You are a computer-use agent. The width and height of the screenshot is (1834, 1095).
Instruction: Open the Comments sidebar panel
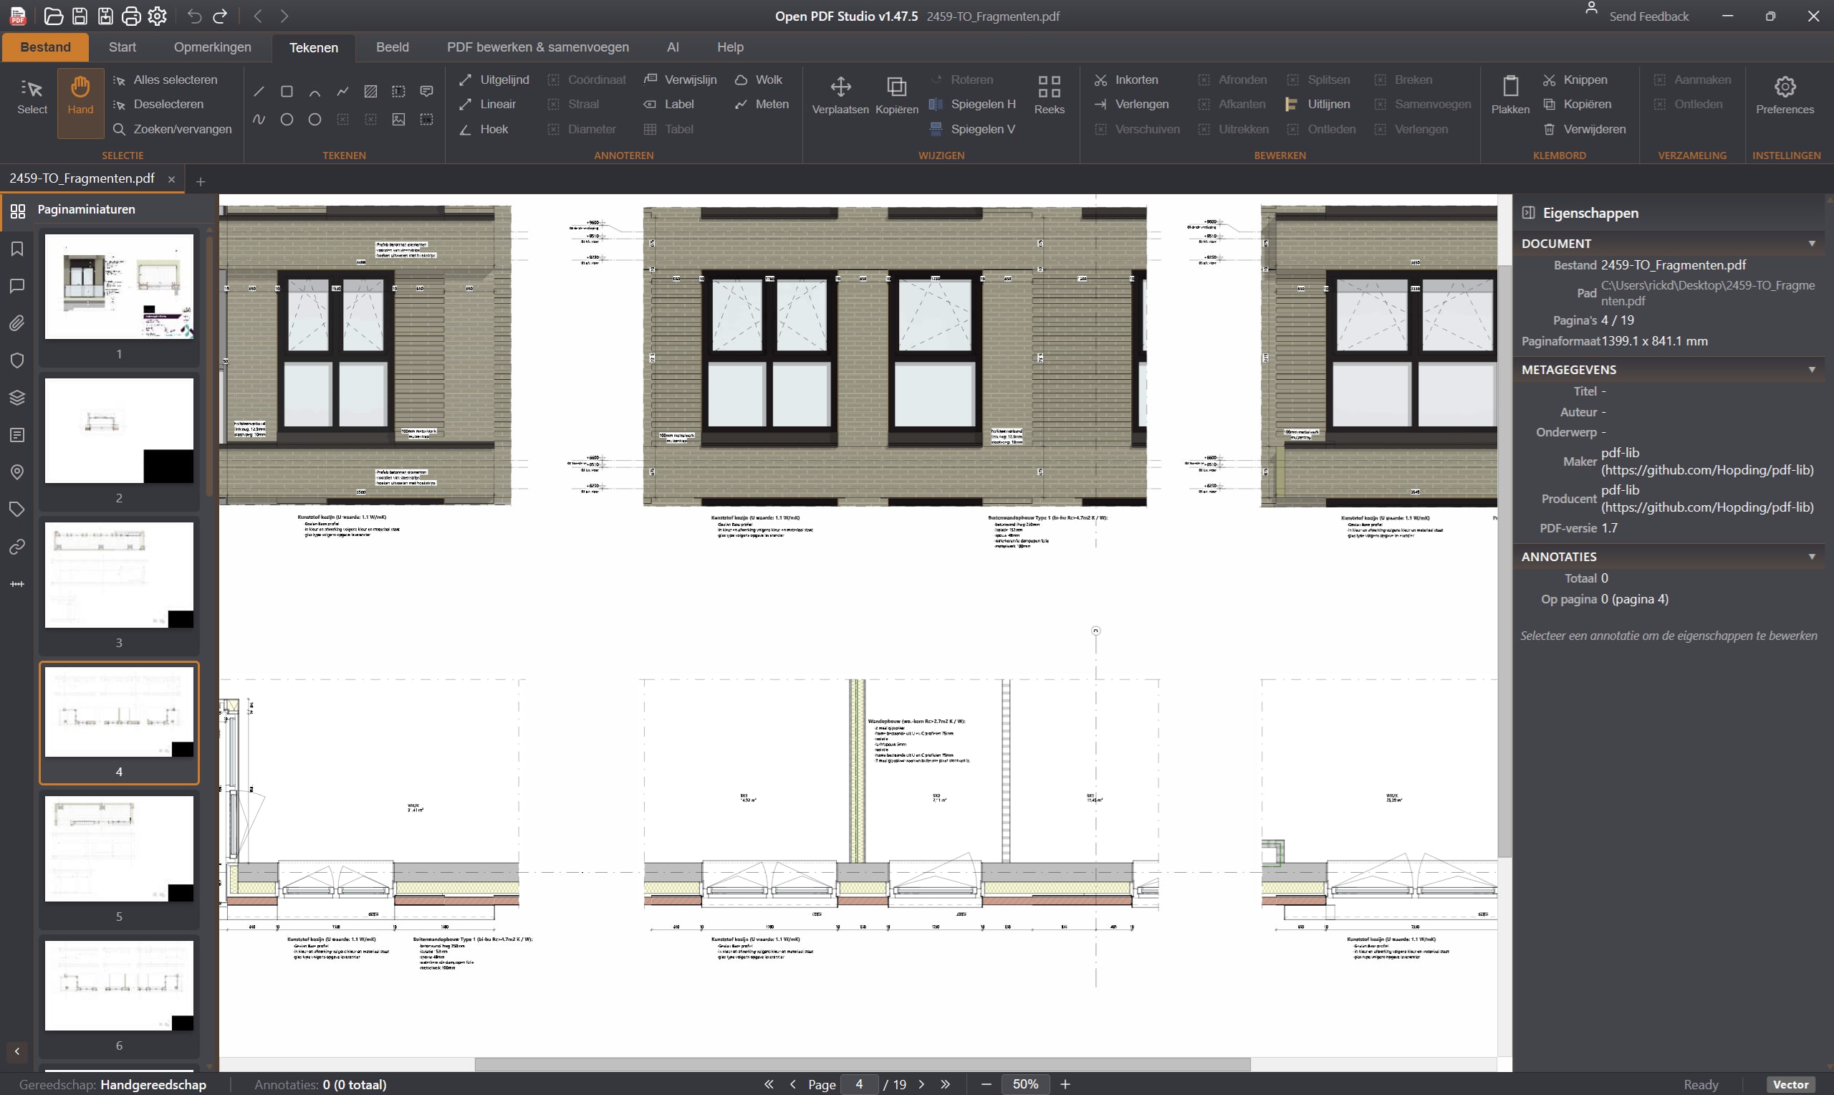pyautogui.click(x=17, y=285)
